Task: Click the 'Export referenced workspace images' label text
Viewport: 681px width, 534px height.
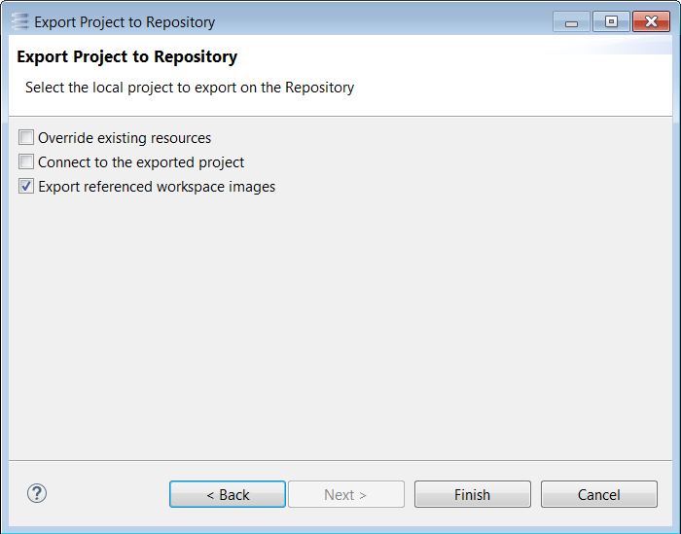Action: pyautogui.click(x=157, y=187)
